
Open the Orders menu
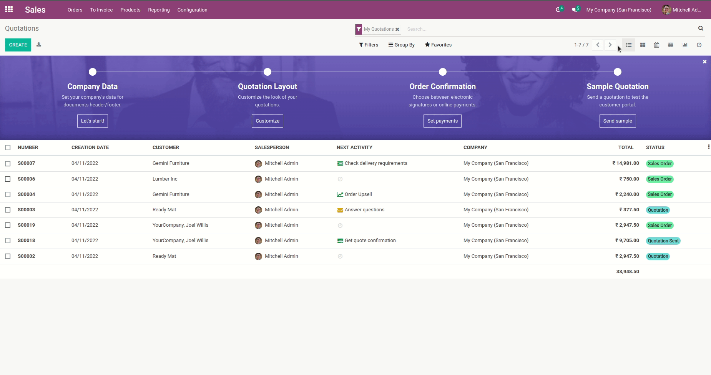tap(75, 10)
